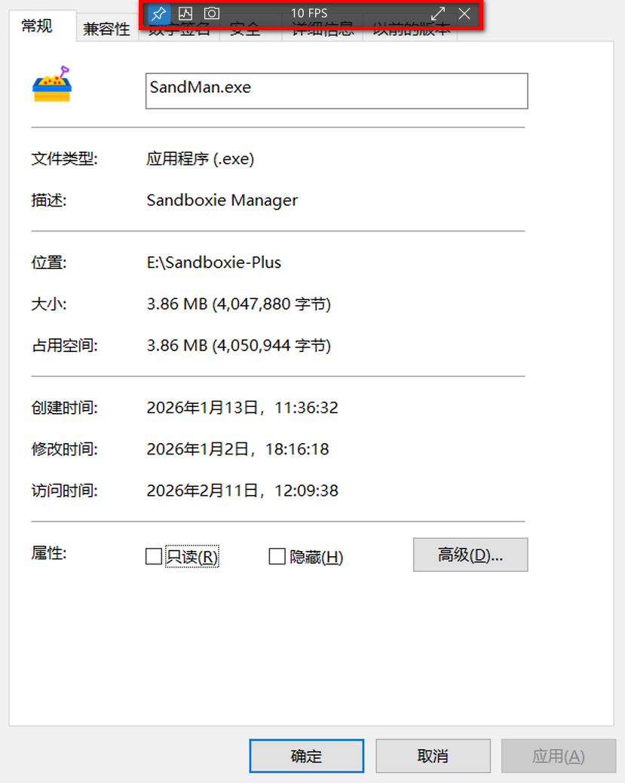The image size is (625, 783).
Task: Switch to the 安全 tab
Action: 245,35
